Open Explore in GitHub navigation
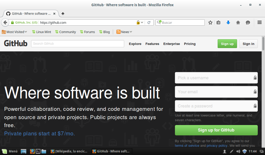 [135, 44]
